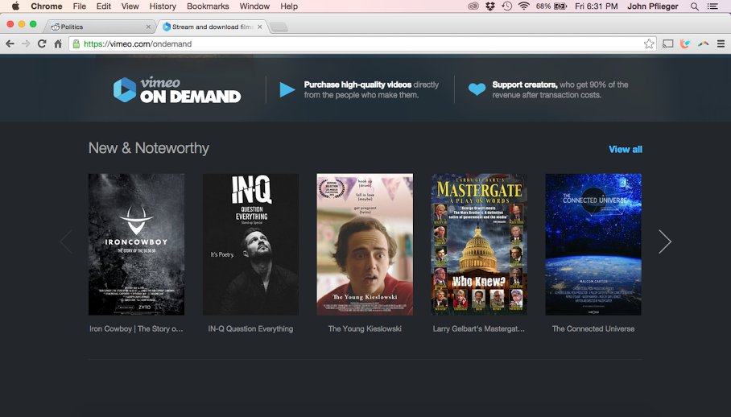Click the John Pflieger user menu
The image size is (731, 417).
tap(652, 6)
